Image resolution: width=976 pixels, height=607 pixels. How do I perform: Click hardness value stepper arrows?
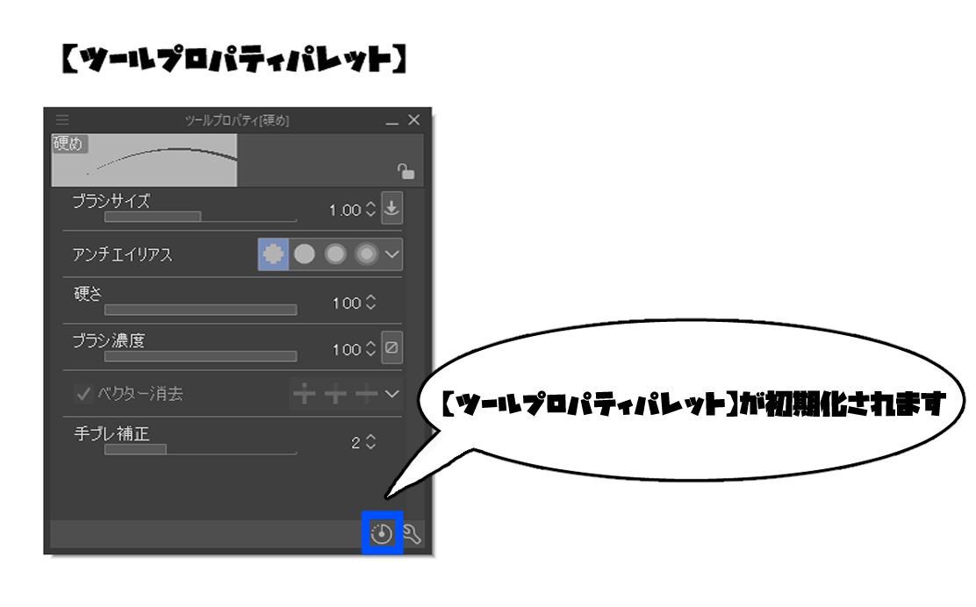click(371, 303)
